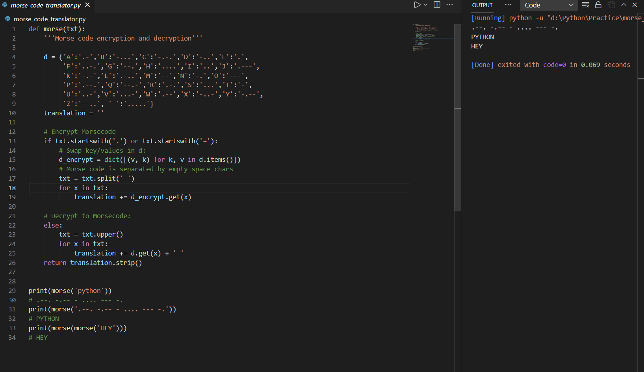The image size is (644, 372).
Task: Open the run options dropdown arrow
Action: click(425, 5)
